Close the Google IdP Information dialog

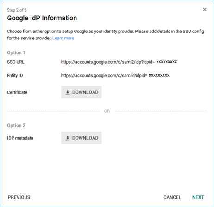tap(205, 10)
